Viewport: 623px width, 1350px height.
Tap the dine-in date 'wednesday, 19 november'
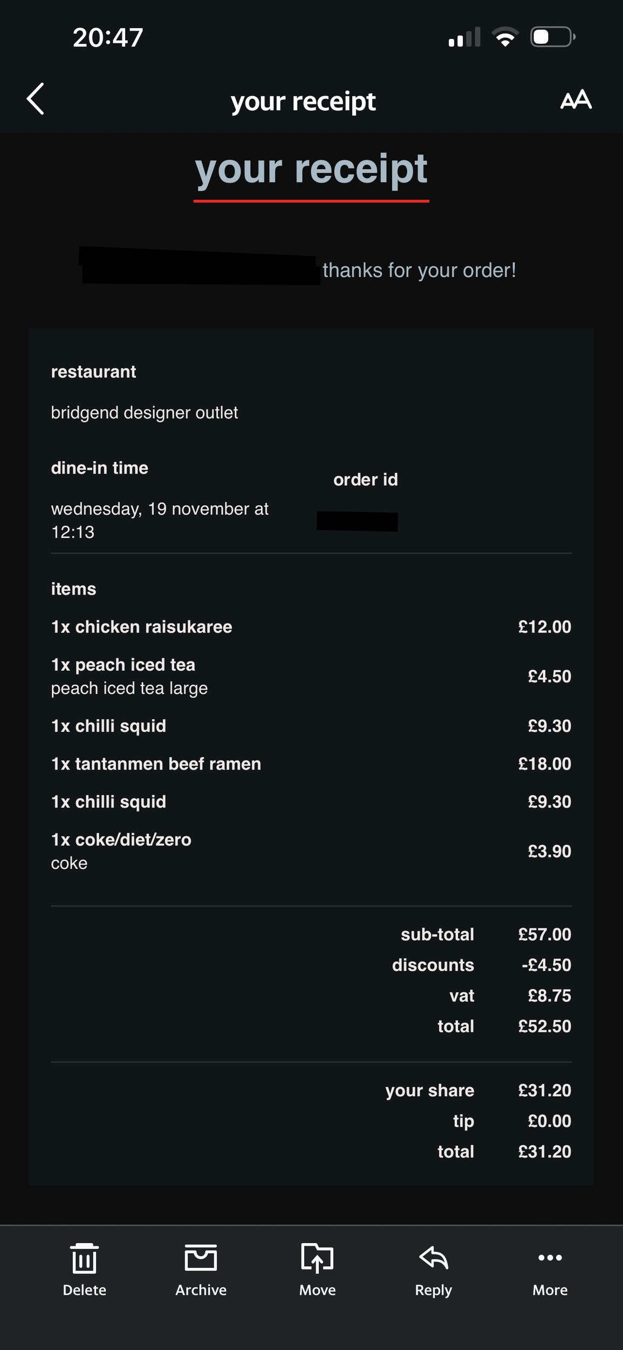pos(160,509)
